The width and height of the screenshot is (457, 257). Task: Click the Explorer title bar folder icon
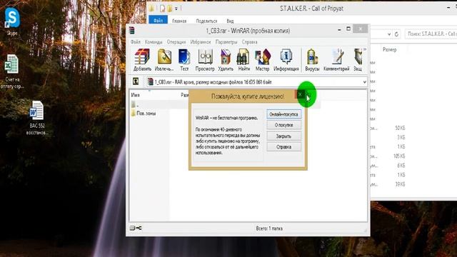[x=151, y=9]
